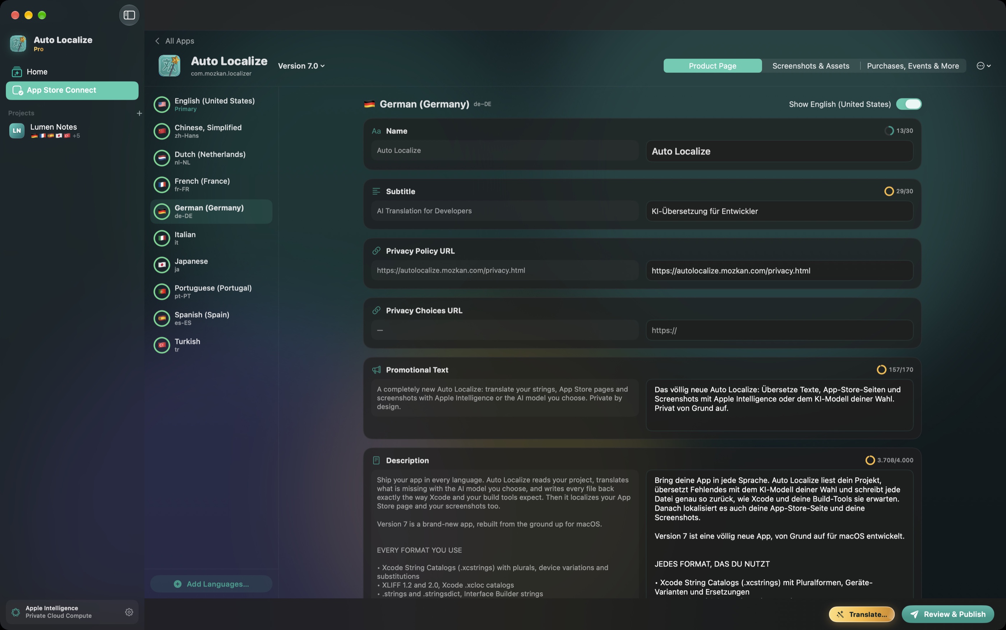Select App Store Connect in sidebar
This screenshot has width=1006, height=630.
click(x=72, y=90)
